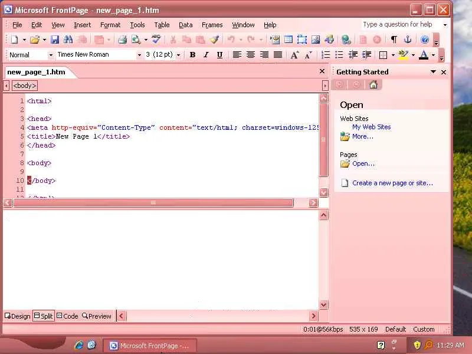Screen dimensions: 472x354
Task: Expand the Open button dropdown arrow
Action: pos(44,40)
